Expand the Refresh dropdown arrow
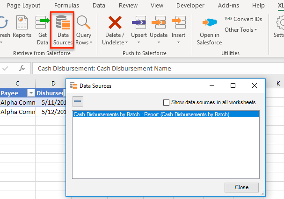Viewport: 284px width, 199px height. coord(1,43)
